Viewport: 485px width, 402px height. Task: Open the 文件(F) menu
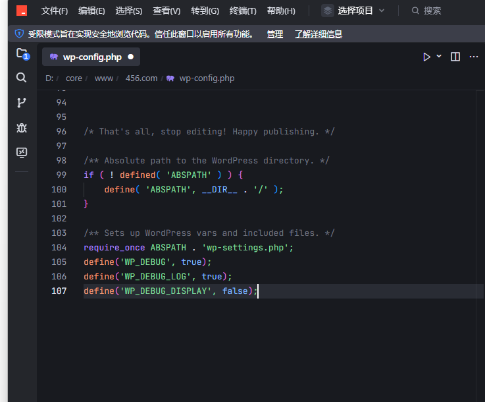[x=54, y=11]
